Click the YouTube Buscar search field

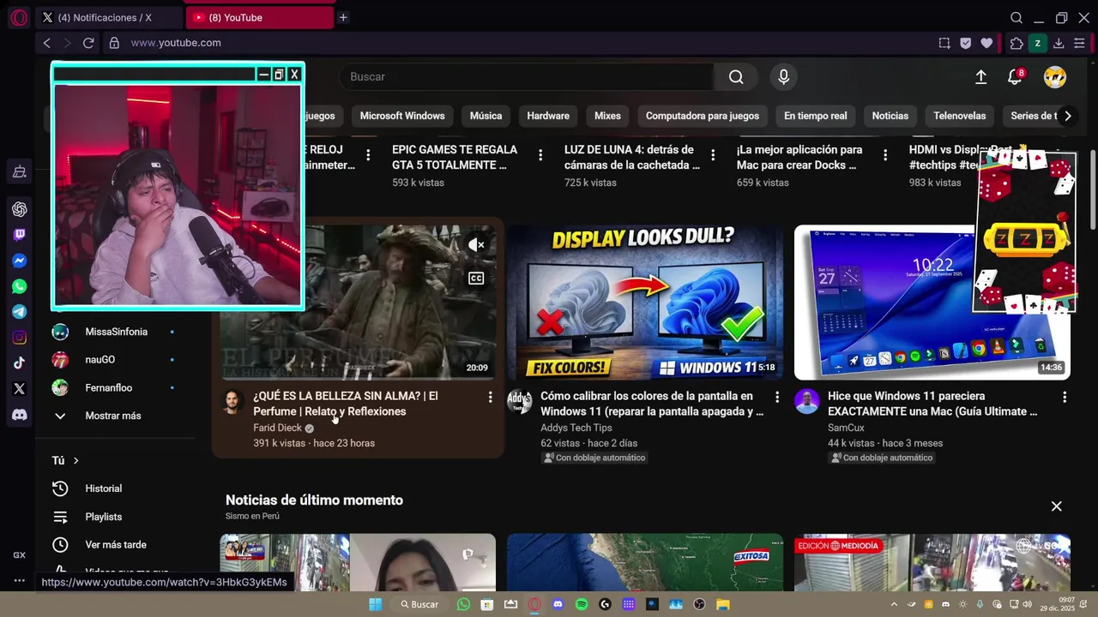(x=526, y=77)
